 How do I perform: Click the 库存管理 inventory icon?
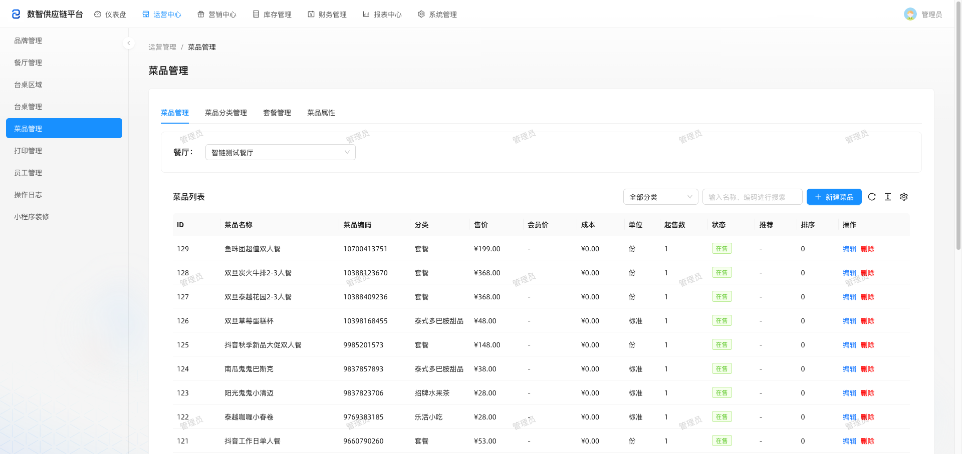pos(256,15)
